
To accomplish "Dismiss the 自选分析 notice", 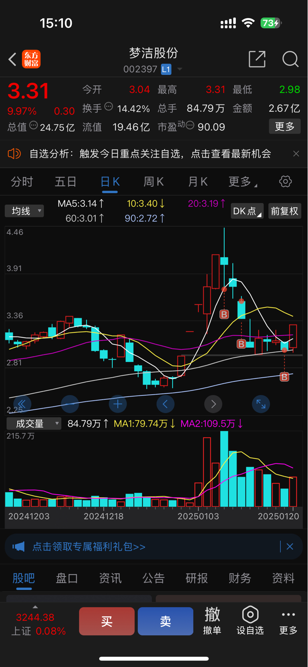I will (x=296, y=154).
